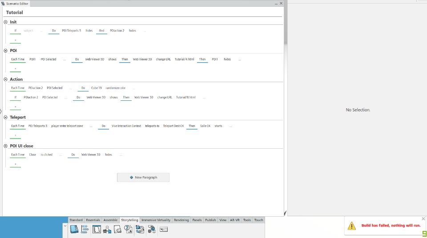Select the 'Each Time' block in the POI sentence
The width and height of the screenshot is (427, 238).
point(18,59)
